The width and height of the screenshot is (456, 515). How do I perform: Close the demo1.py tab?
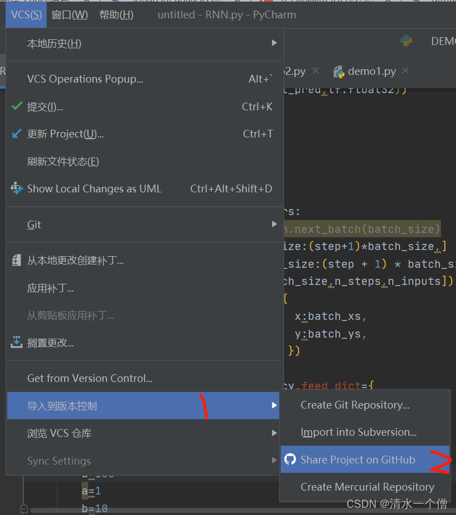[406, 70]
